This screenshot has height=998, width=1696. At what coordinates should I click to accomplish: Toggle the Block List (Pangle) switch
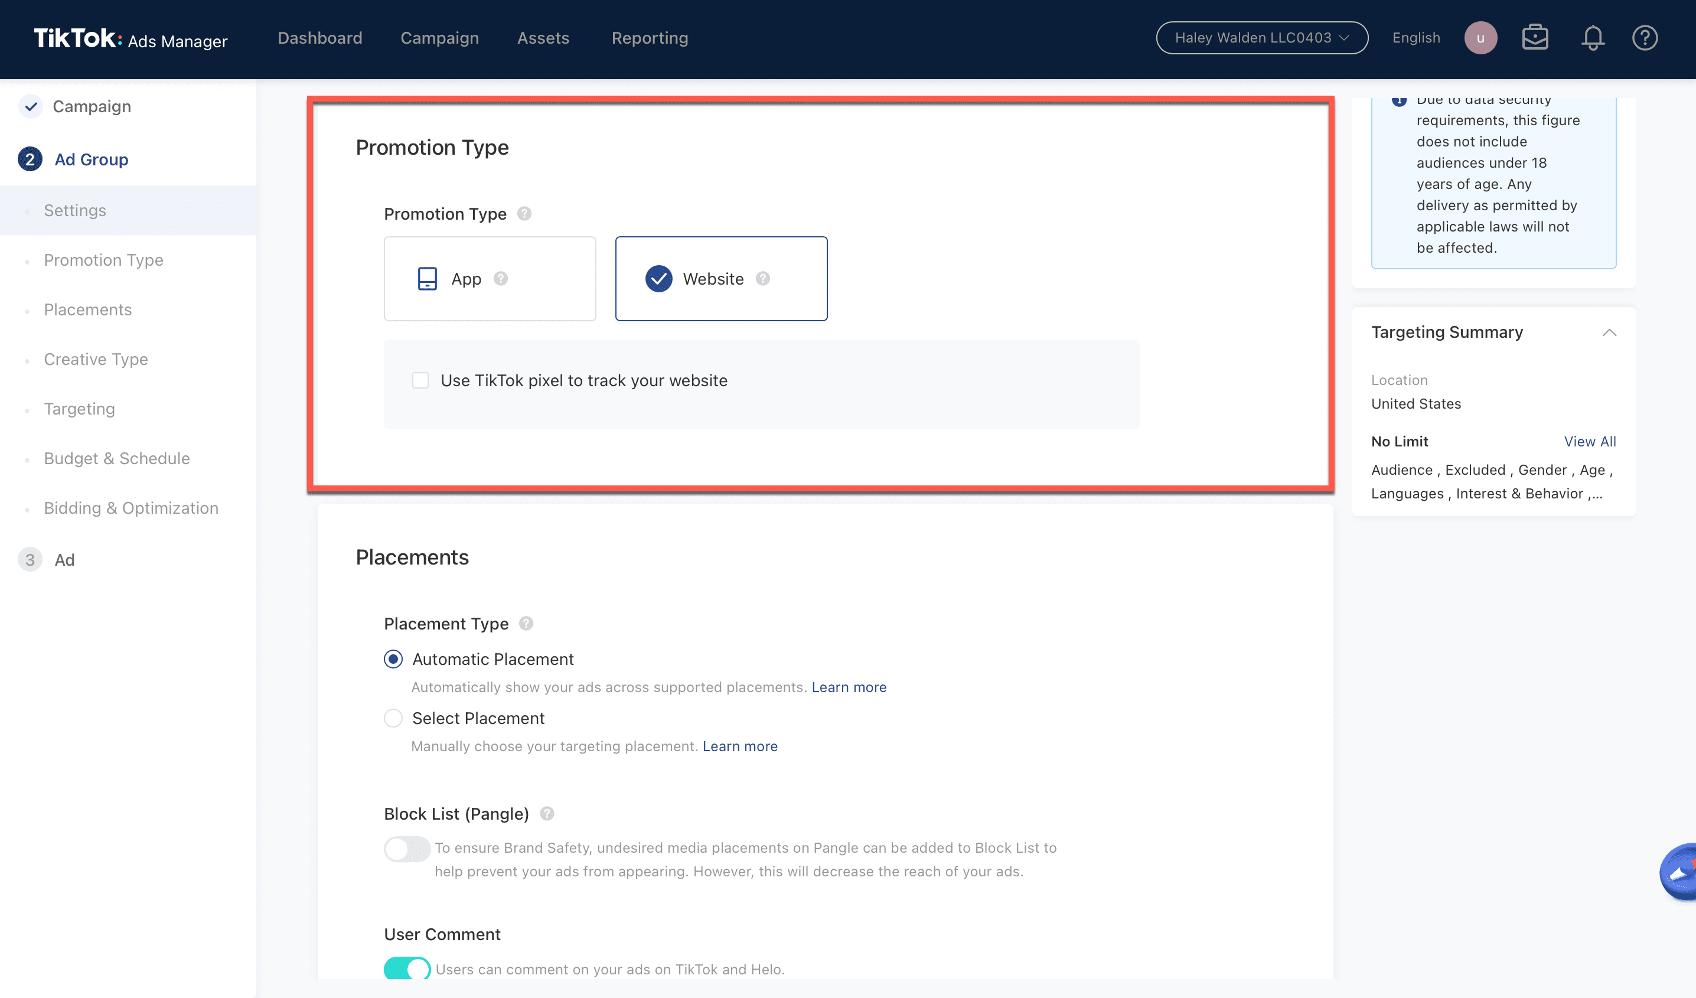pos(406,849)
